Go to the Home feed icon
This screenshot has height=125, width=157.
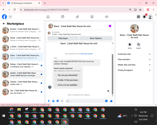tap(48, 17)
